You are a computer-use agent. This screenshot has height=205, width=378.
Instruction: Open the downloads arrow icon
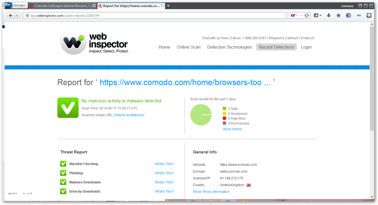(x=329, y=16)
